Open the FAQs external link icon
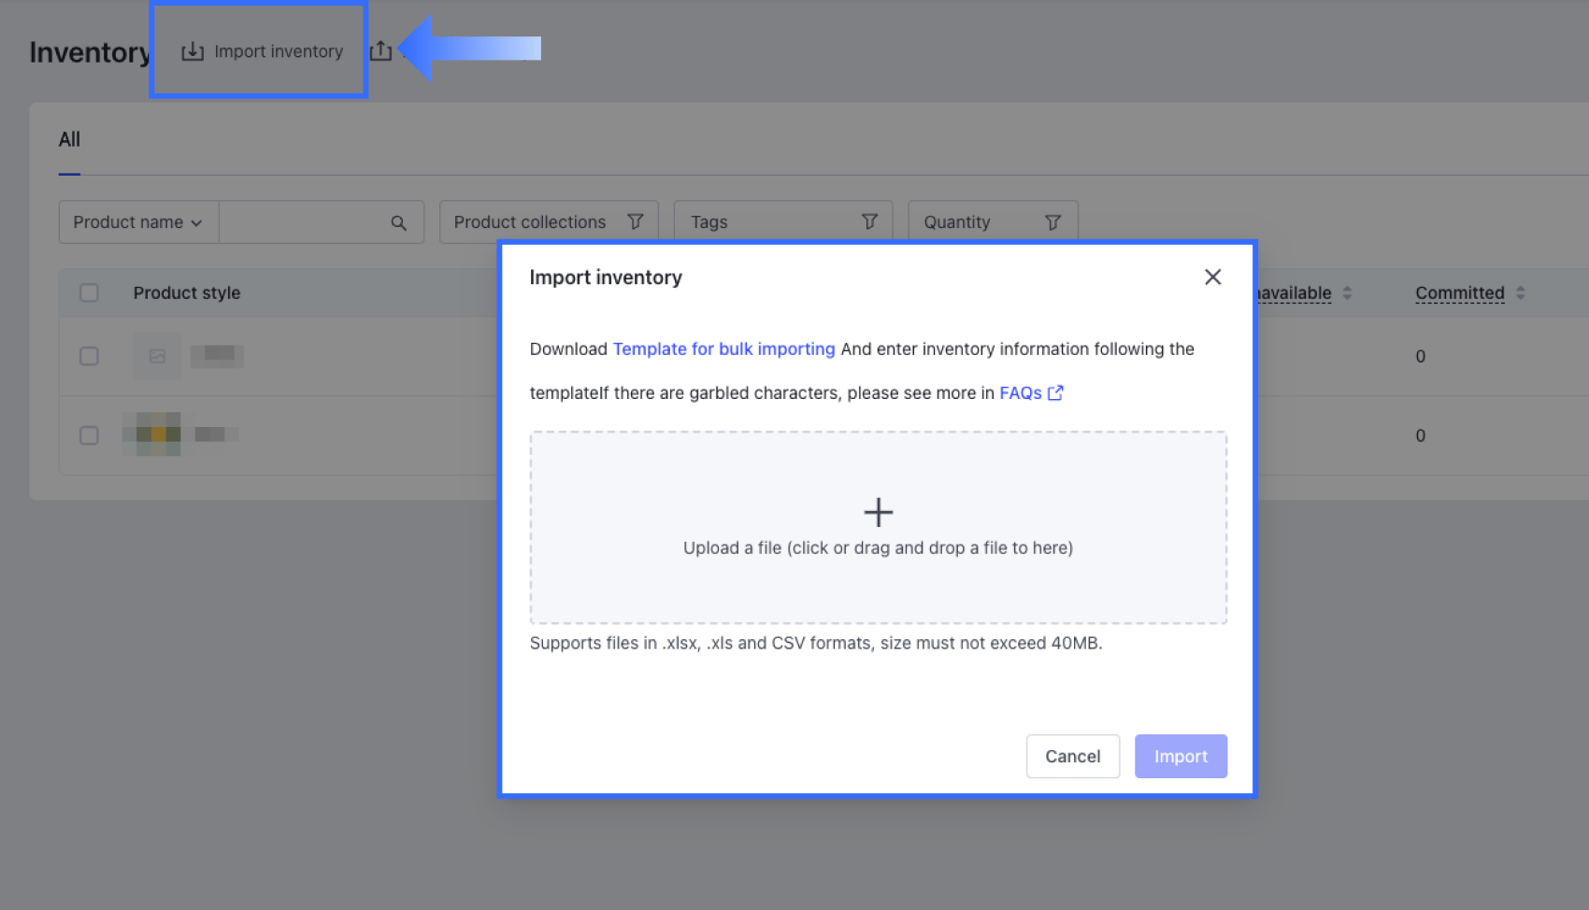 [1055, 392]
